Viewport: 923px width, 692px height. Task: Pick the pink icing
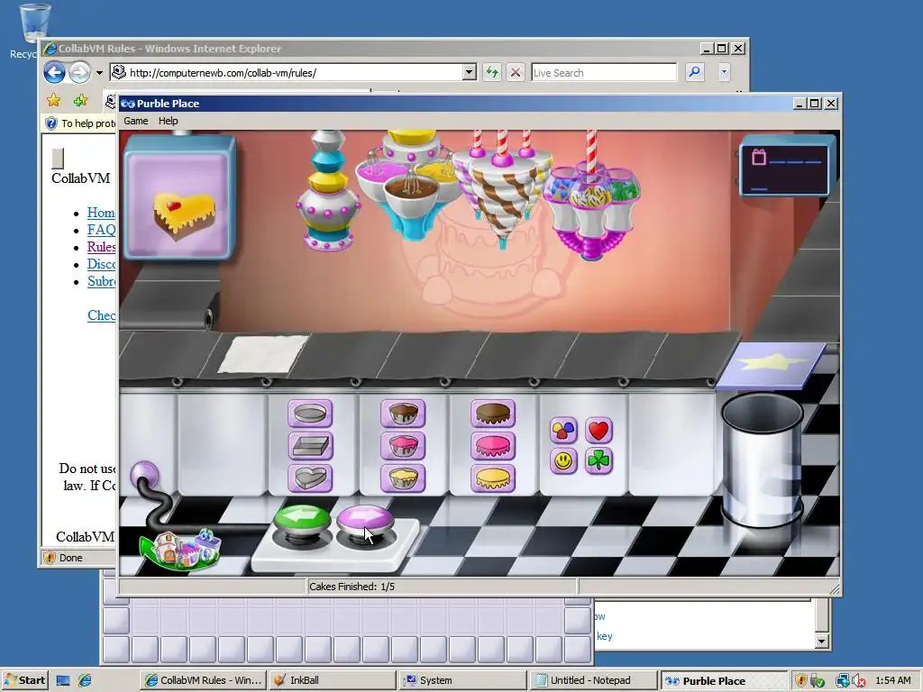(493, 445)
